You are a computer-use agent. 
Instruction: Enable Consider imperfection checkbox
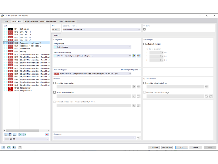54,83
